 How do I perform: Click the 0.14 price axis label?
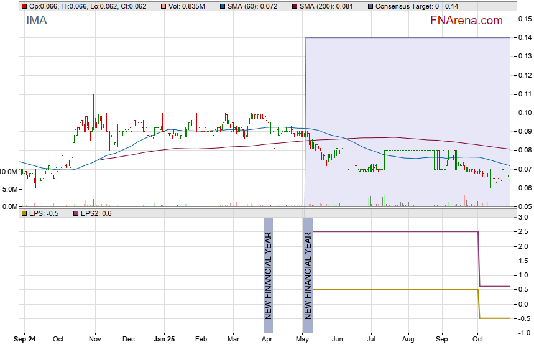(x=524, y=38)
